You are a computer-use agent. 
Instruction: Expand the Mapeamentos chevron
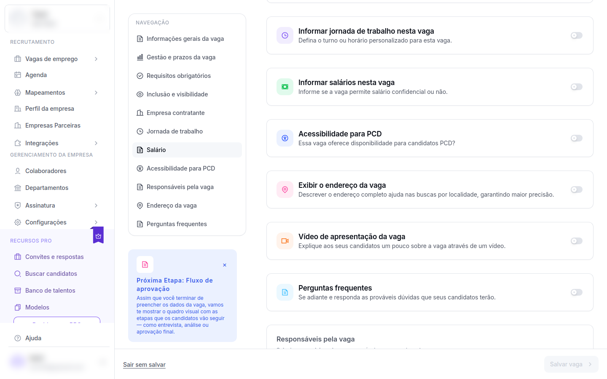tap(96, 93)
